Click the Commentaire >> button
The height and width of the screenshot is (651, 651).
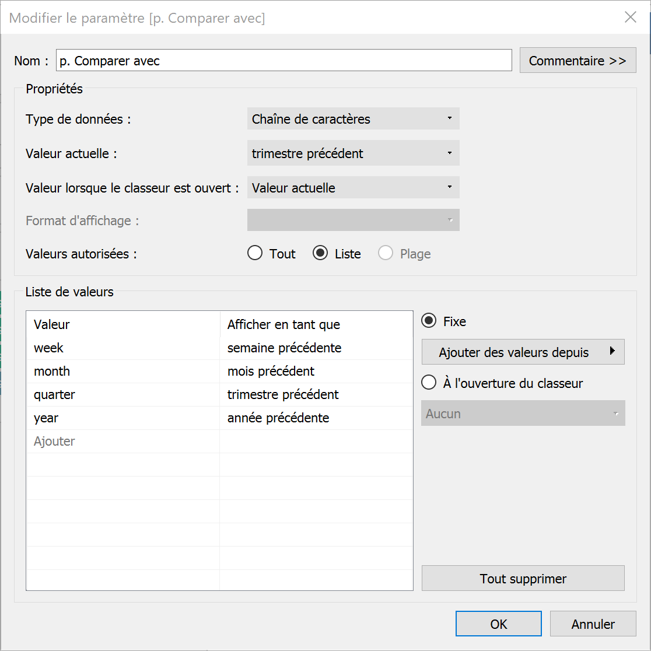577,60
